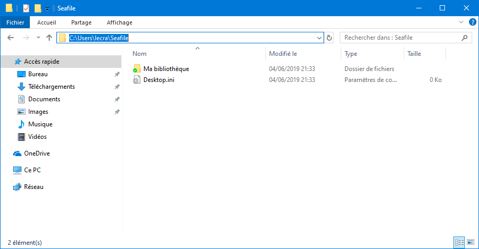Switch to the Partage ribbon tab
Image resolution: width=479 pixels, height=249 pixels.
(81, 22)
